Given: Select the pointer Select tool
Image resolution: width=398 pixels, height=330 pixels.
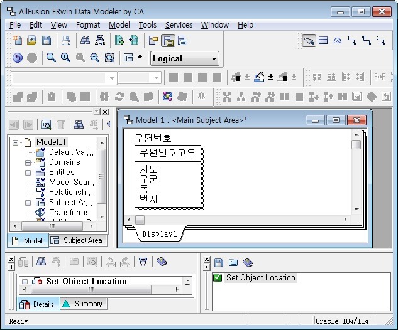Looking at the screenshot, I should [309, 41].
